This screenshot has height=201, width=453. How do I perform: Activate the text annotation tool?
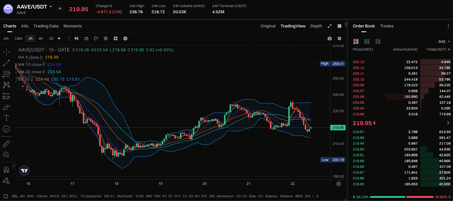pos(6,118)
